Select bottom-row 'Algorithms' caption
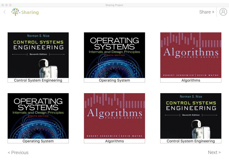229x162 pixels. coord(115,141)
